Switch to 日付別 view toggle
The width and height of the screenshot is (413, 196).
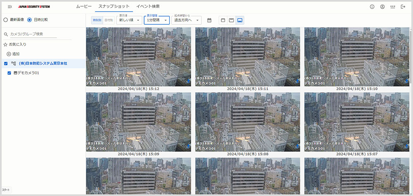109,20
